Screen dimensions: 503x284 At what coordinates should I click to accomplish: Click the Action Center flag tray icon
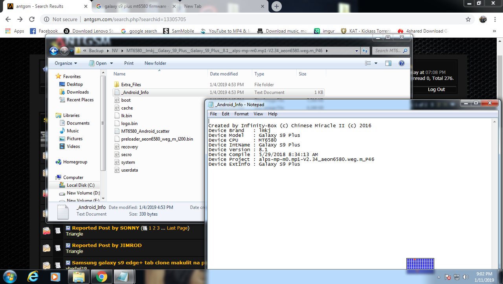click(448, 277)
